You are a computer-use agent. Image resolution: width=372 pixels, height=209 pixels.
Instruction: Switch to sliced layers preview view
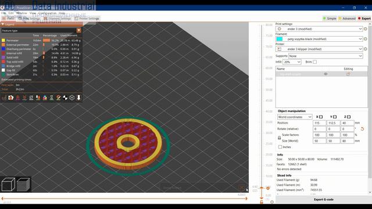click(x=23, y=184)
